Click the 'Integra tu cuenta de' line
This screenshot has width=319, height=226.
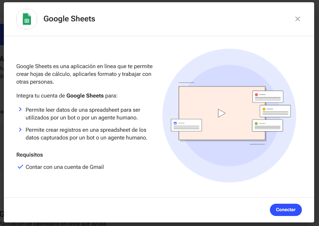[67, 96]
